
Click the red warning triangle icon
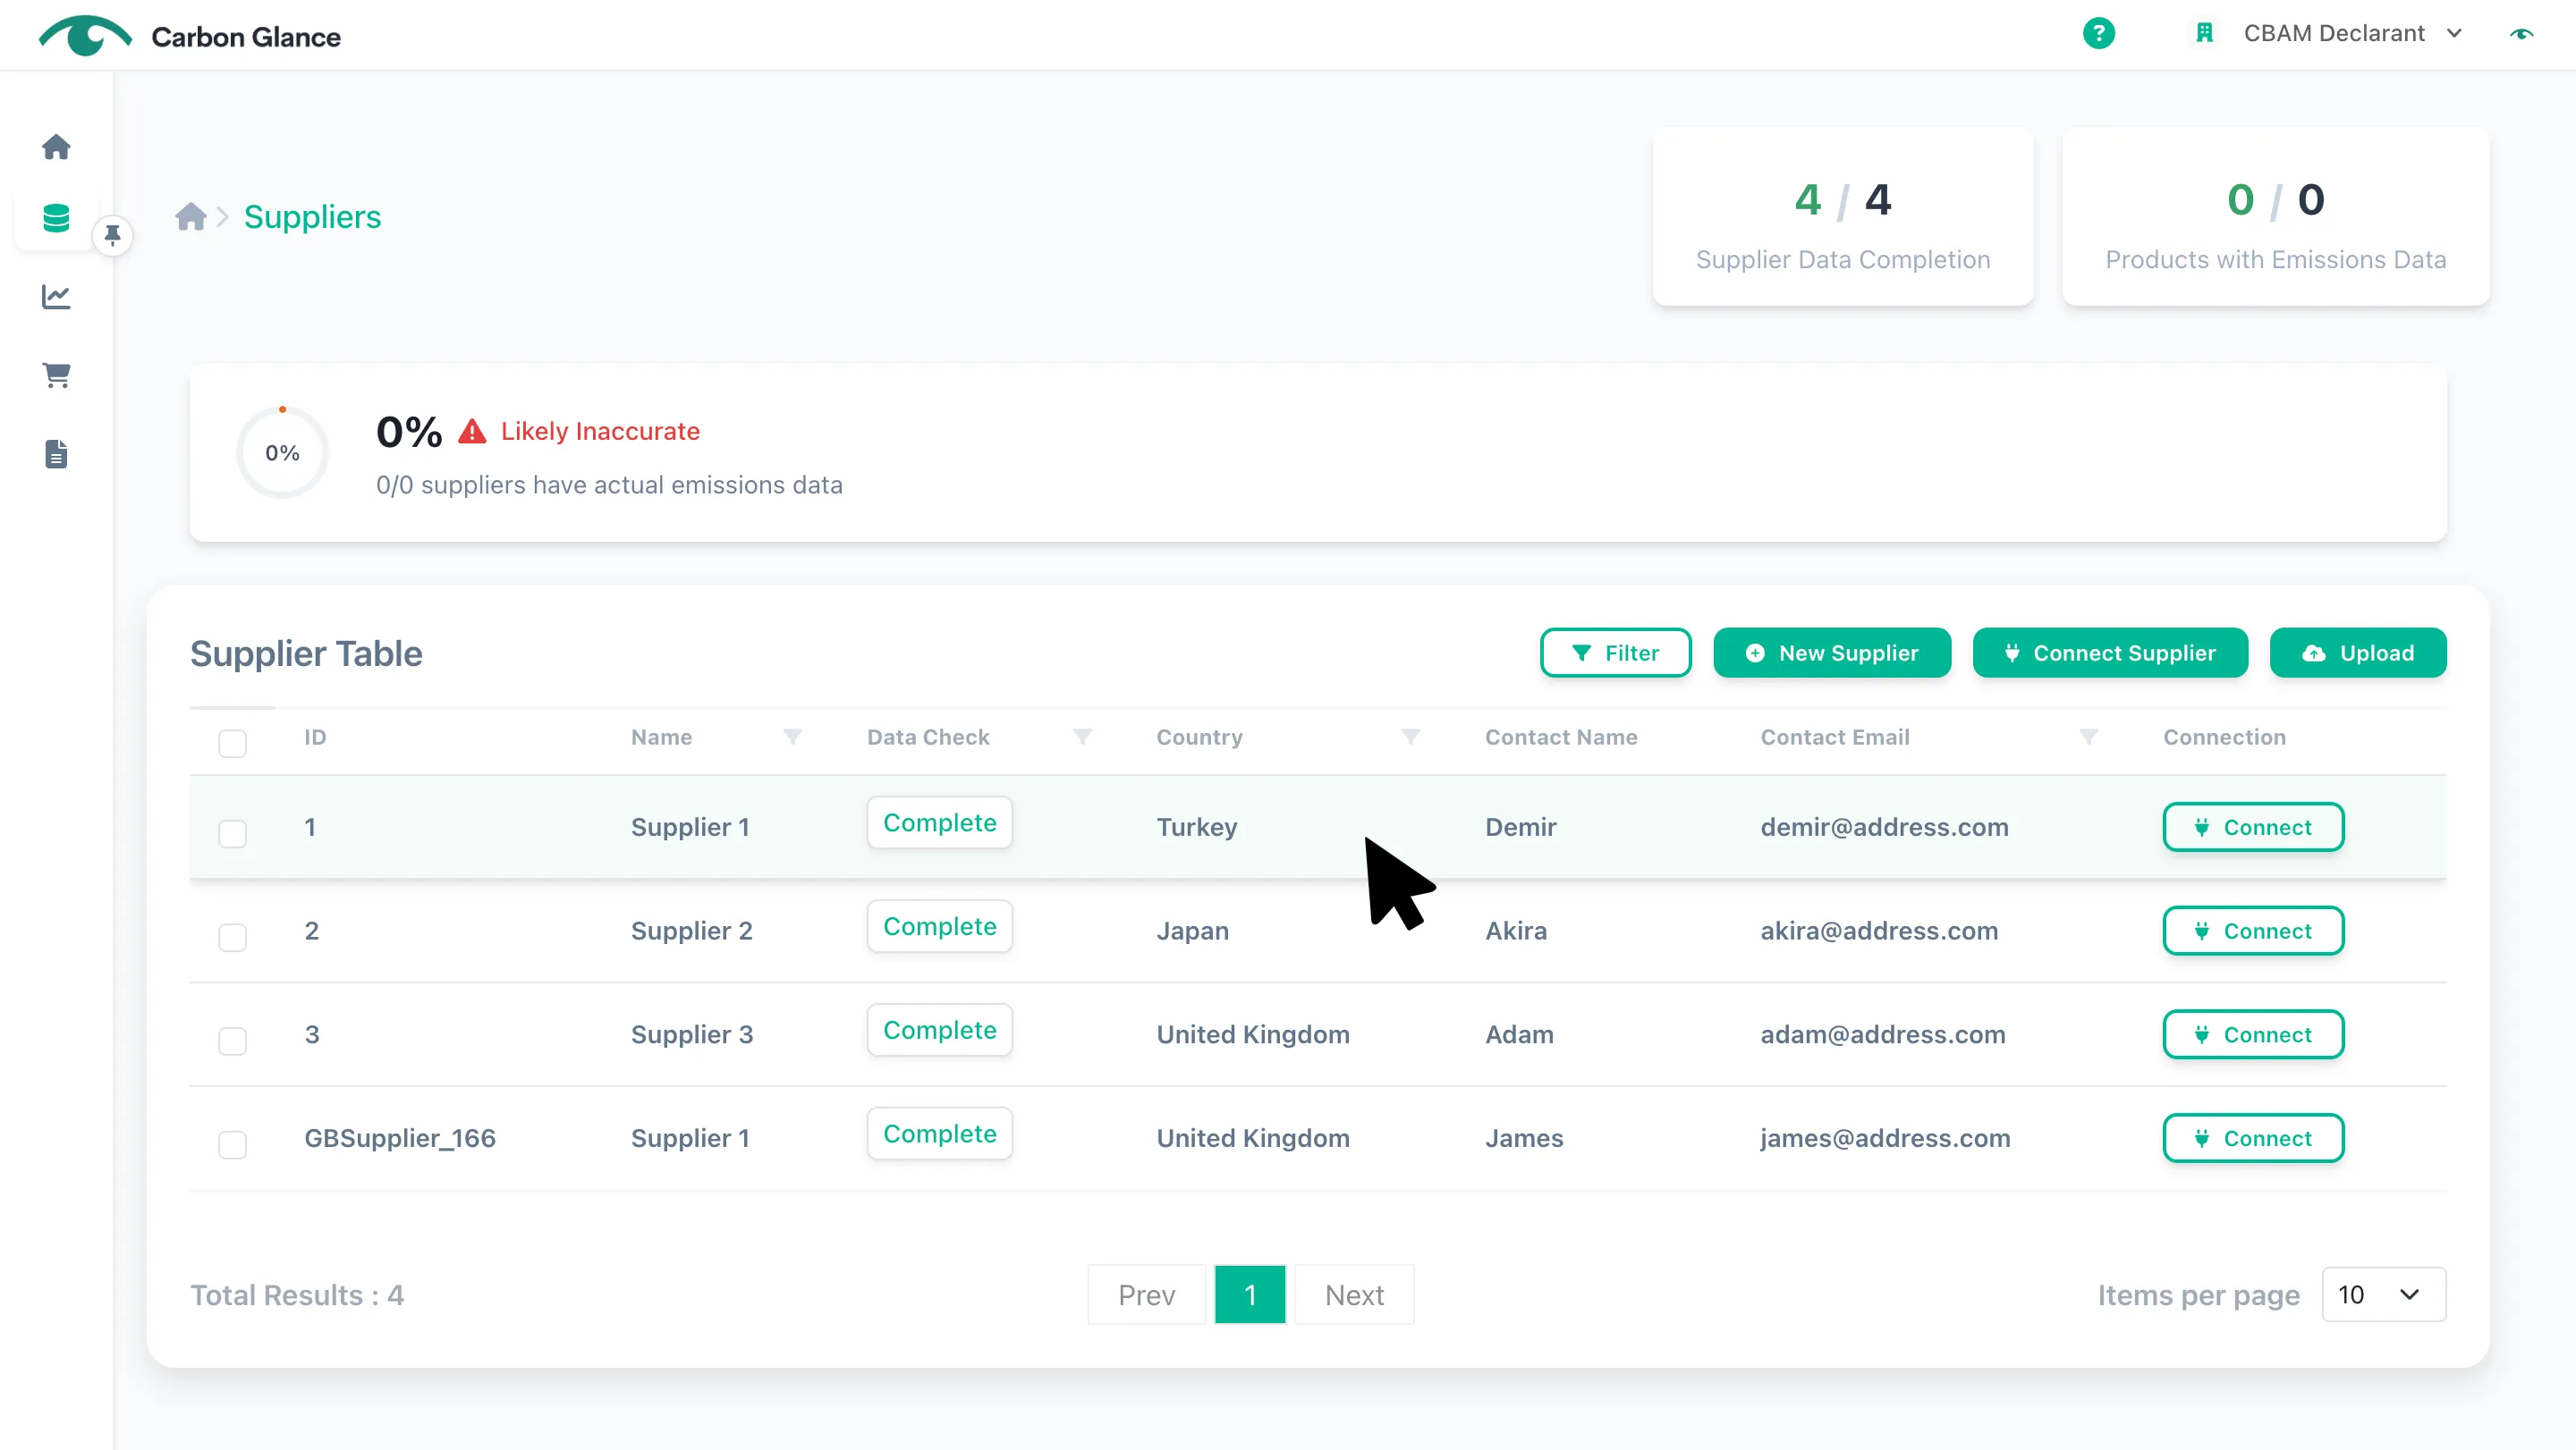[x=472, y=432]
